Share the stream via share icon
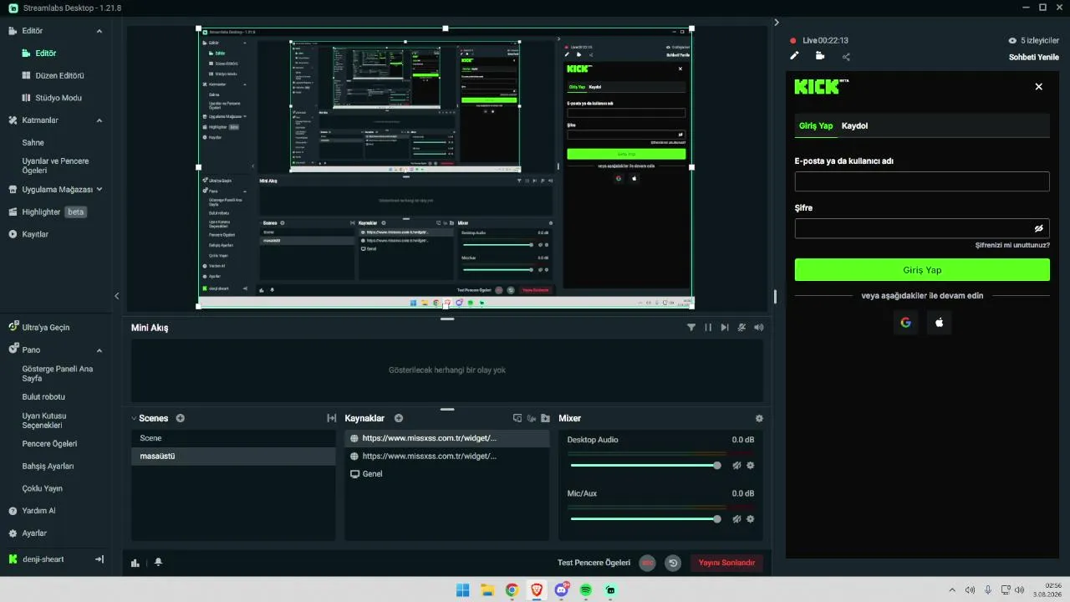The width and height of the screenshot is (1070, 602). point(846,57)
